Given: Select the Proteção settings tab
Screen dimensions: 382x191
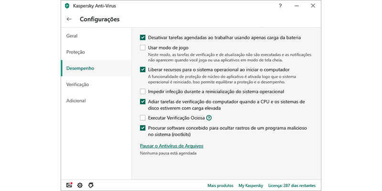Looking at the screenshot, I should tap(96, 52).
